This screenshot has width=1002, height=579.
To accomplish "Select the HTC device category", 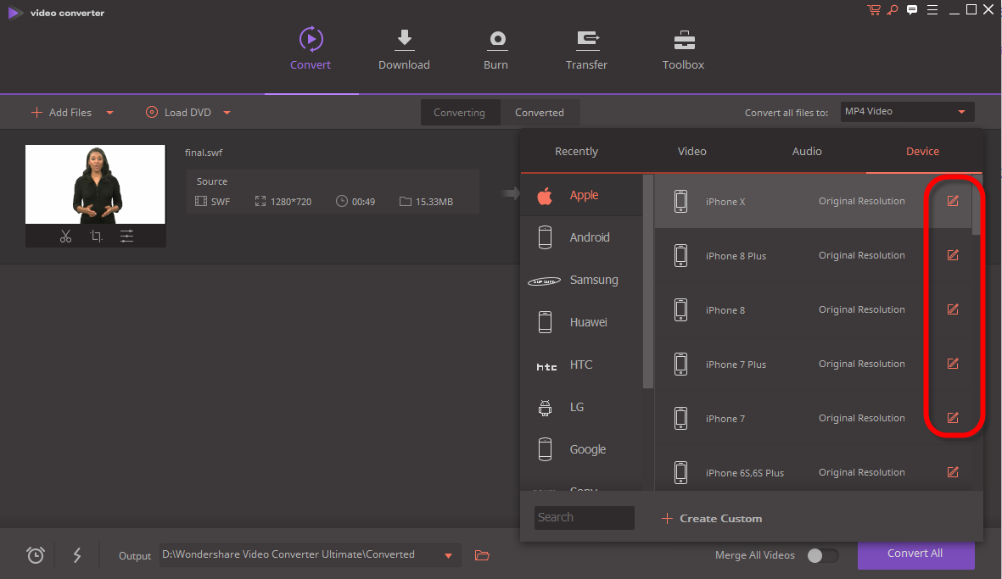I will point(581,365).
